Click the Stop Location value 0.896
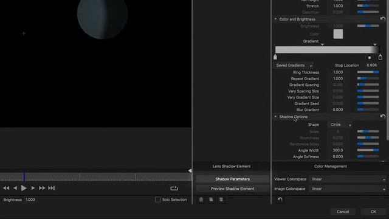The image size is (389, 219). point(371,65)
